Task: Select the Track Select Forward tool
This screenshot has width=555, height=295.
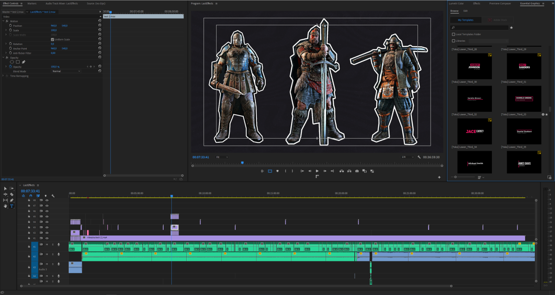Action: [12, 189]
